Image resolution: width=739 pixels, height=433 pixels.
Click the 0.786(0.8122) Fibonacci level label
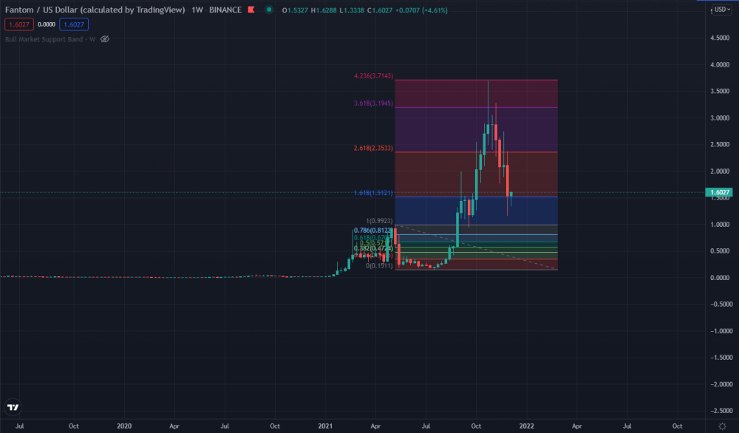pos(373,231)
